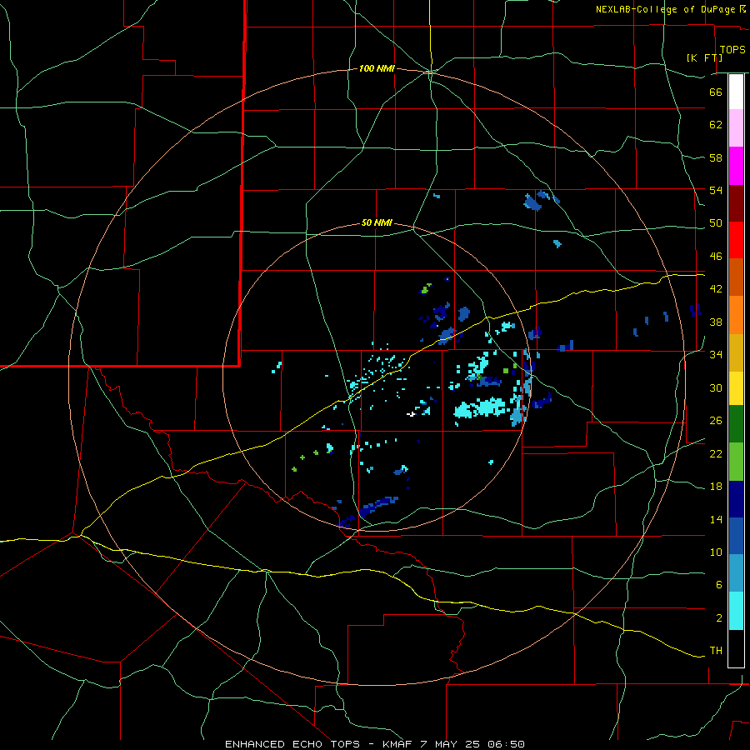Click the orange 38-42 legend swatch

coord(736,315)
